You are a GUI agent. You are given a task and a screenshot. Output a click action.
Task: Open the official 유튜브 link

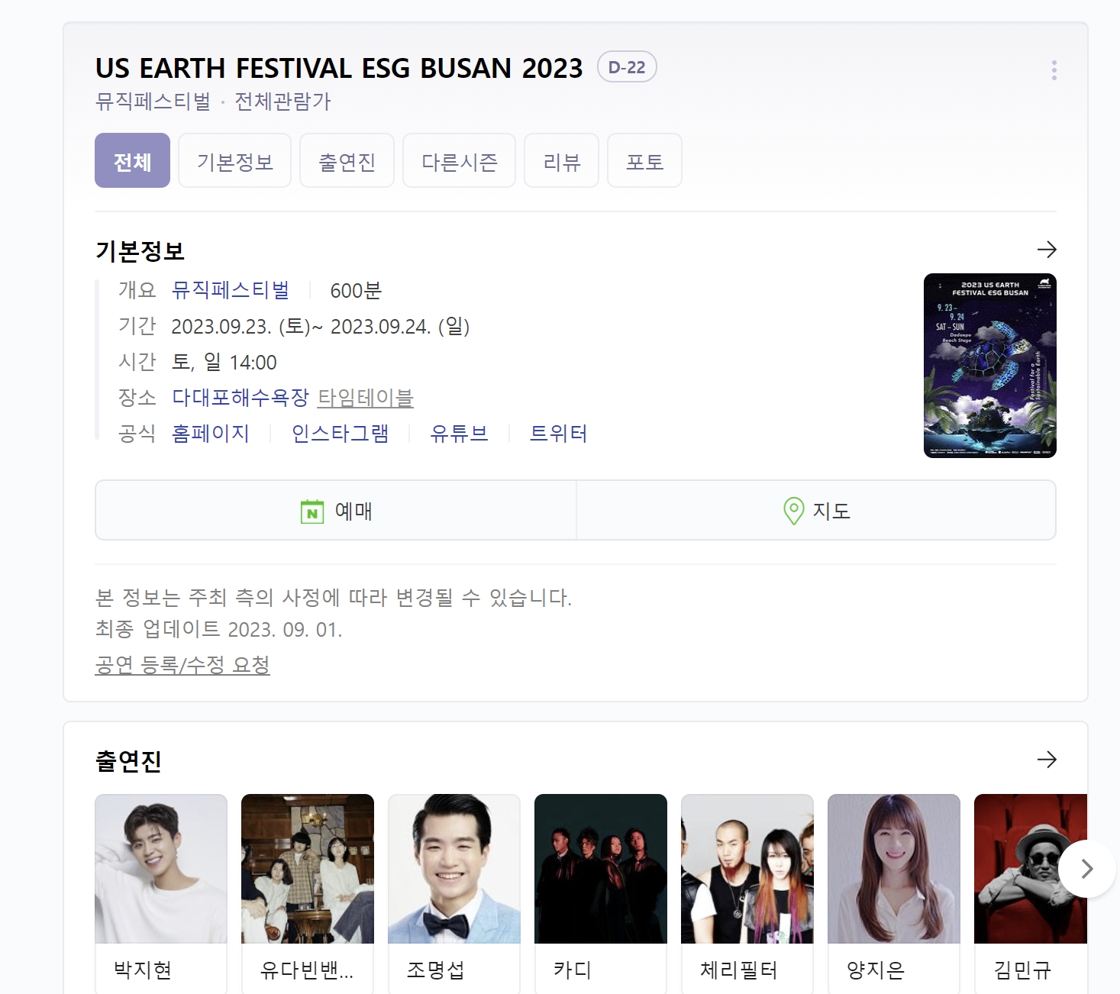coord(460,434)
